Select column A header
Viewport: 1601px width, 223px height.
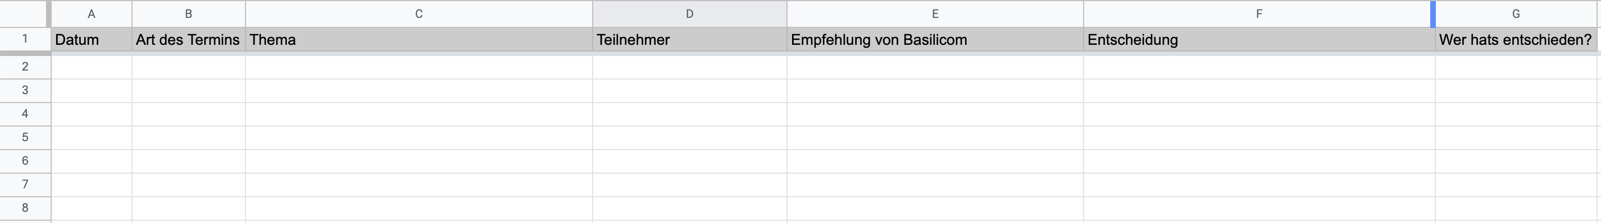pyautogui.click(x=92, y=13)
